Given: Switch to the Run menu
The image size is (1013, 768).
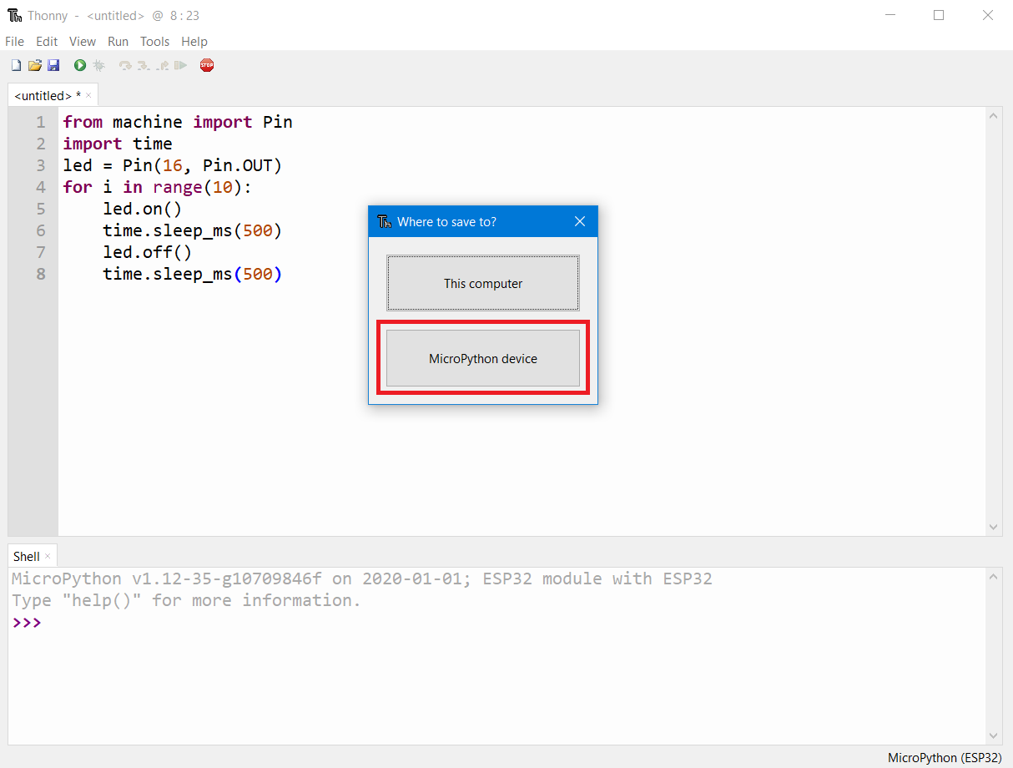Looking at the screenshot, I should pos(118,41).
